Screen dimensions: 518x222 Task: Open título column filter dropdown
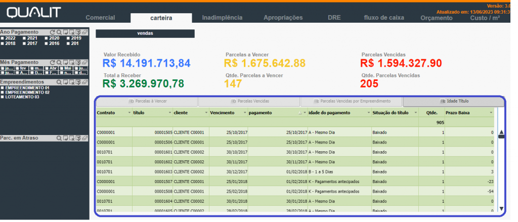click(x=170, y=113)
